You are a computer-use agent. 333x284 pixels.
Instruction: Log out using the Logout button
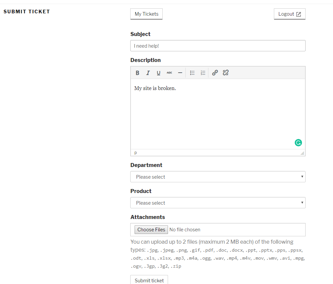[x=290, y=14]
